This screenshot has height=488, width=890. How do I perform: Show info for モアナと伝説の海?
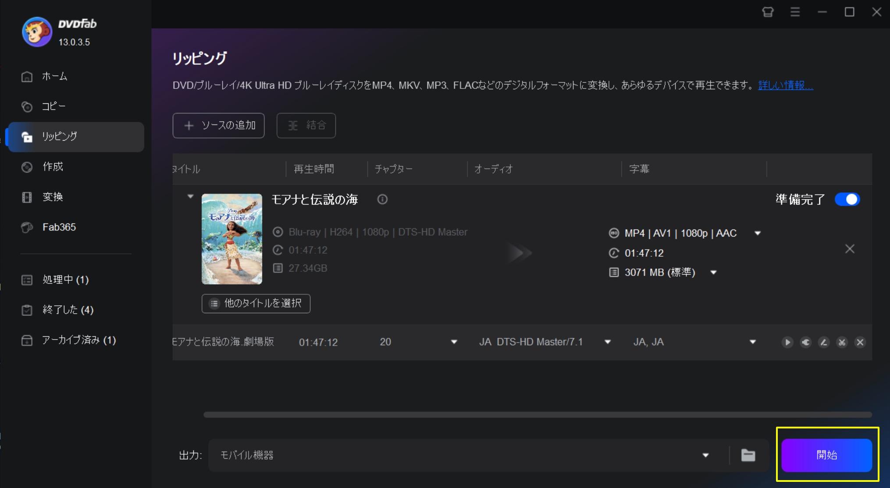pyautogui.click(x=382, y=199)
